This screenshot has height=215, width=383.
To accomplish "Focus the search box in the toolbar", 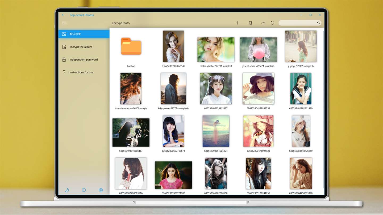I will [300, 23].
